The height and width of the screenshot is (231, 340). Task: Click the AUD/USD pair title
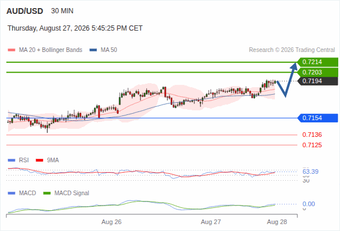tap(25, 11)
